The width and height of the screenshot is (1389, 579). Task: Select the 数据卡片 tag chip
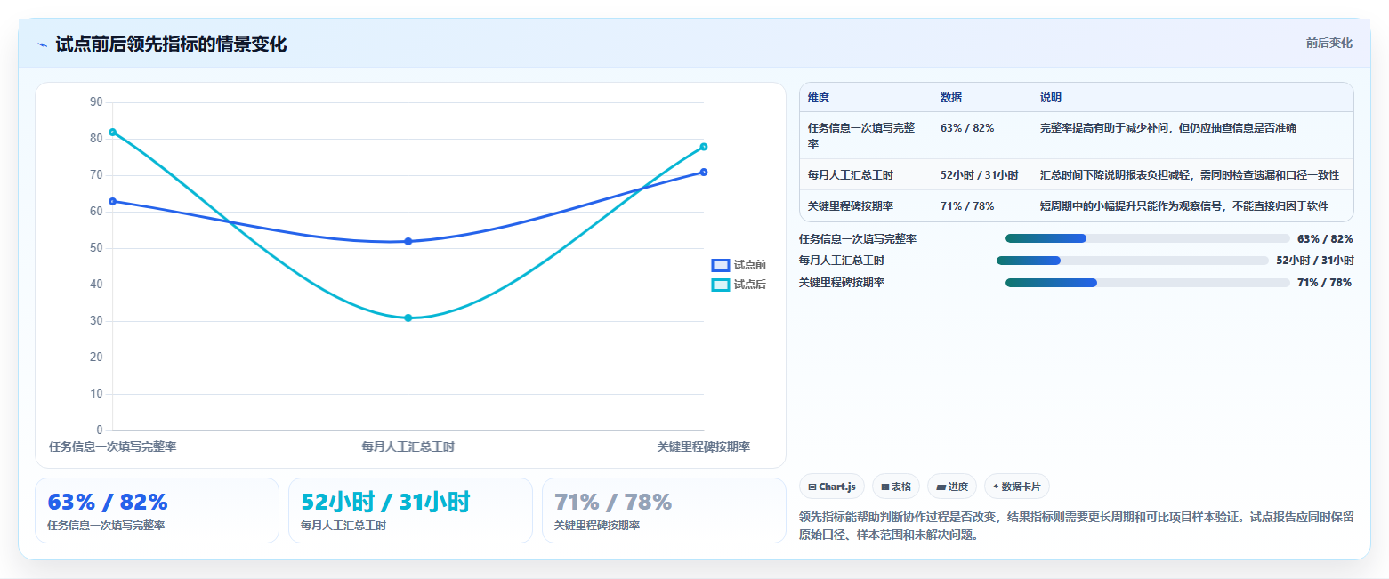(x=1017, y=487)
